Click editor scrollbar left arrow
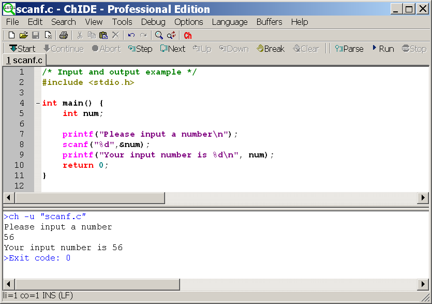Image resolution: width=432 pixels, height=304 pixels. [9, 198]
